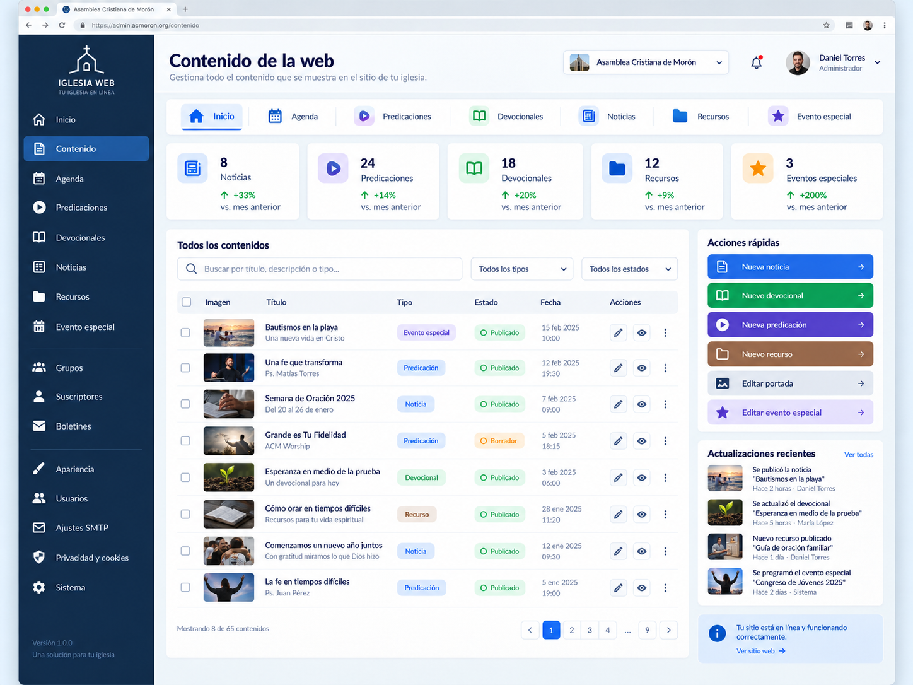Click the Apariencia brush icon in sidebar
This screenshot has height=685, width=913.
[39, 469]
